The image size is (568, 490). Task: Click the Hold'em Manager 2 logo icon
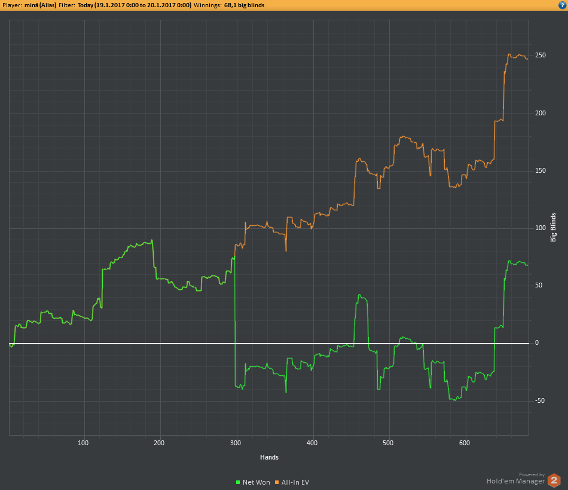tap(554, 480)
